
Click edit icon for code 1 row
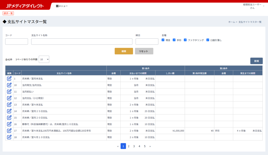[x=9, y=78]
